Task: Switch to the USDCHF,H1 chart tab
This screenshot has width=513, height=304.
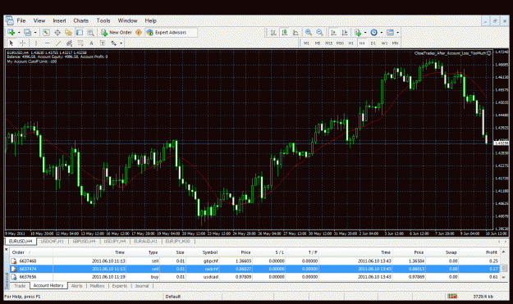Action: pyautogui.click(x=53, y=241)
